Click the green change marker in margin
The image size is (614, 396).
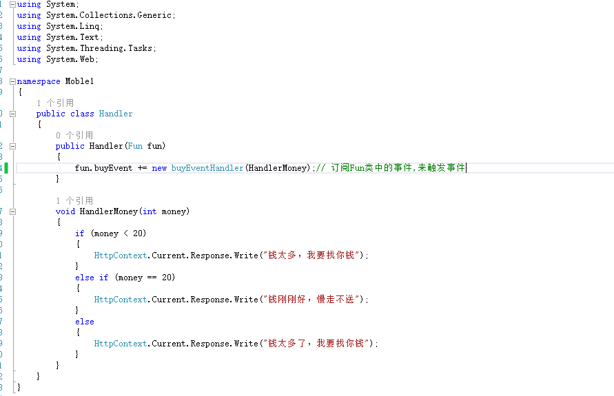(6, 168)
